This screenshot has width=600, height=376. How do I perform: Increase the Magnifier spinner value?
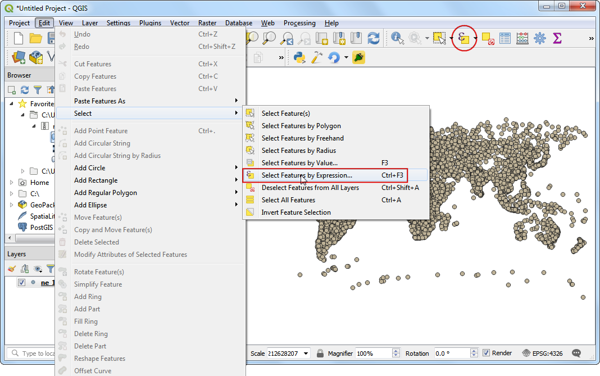tap(396, 351)
